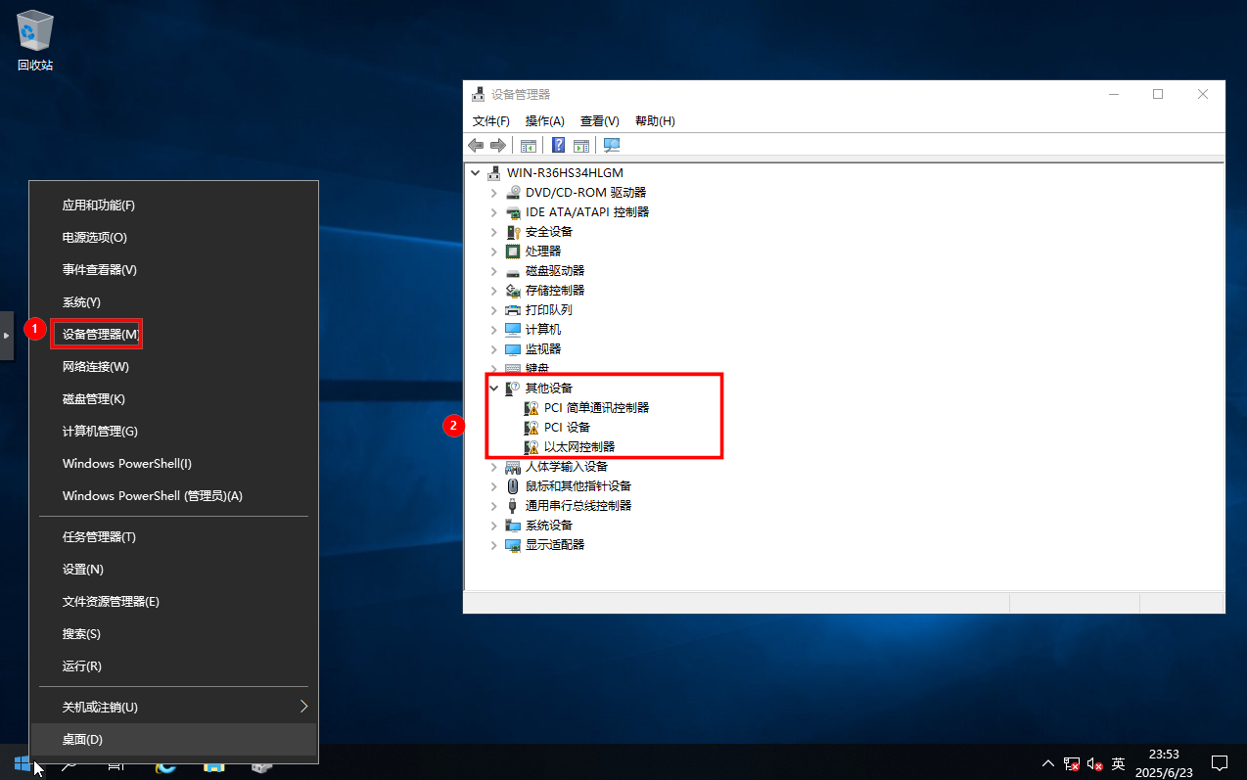This screenshot has height=780, width=1247.
Task: Select the 安全设备 key icon
Action: (513, 232)
